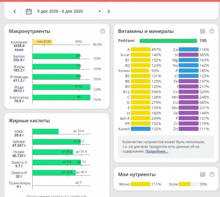Screen dimensions: 220x197
Task: Open help for Мои нутриенты panel
Action: [x=212, y=174]
